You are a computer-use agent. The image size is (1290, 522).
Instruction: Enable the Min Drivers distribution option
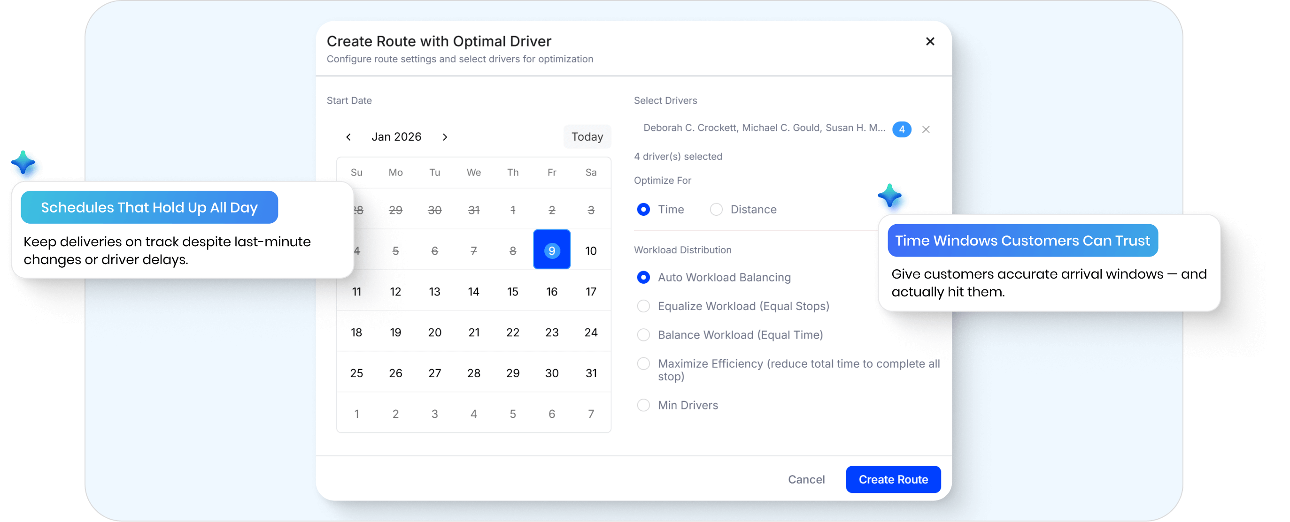coord(643,406)
